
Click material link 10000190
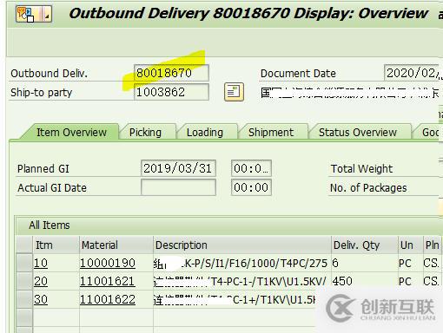point(108,263)
